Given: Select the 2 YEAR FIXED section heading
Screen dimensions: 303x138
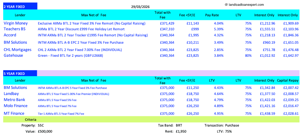Looking at the screenshot, I should tap(20, 7).
